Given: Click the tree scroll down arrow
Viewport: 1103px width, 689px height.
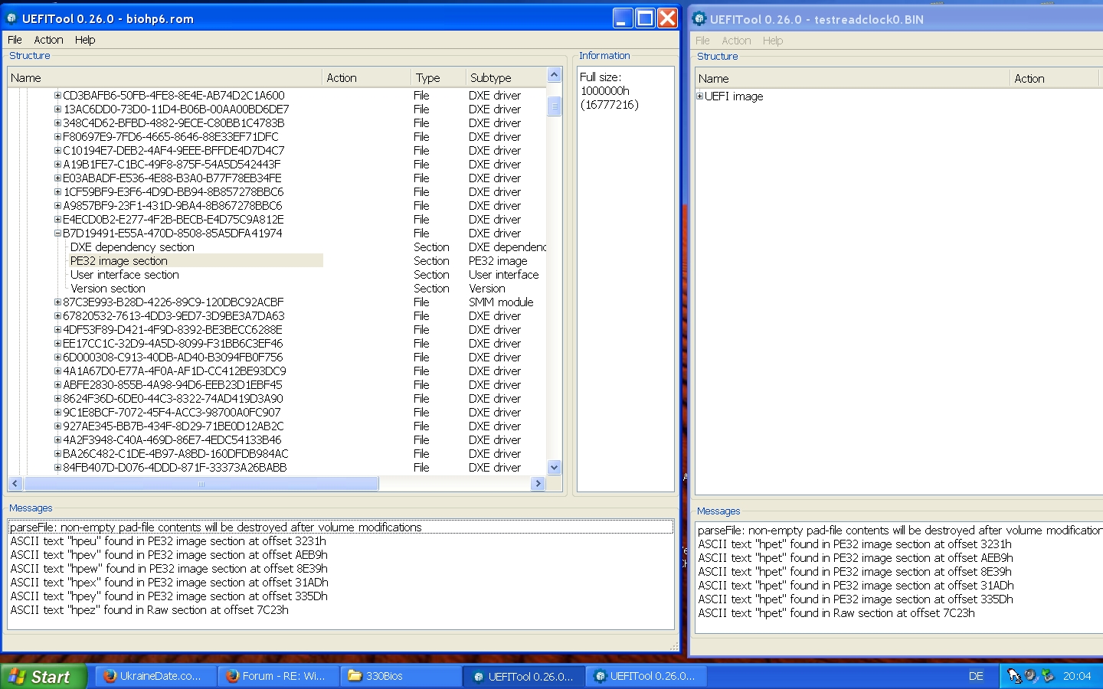Looking at the screenshot, I should pos(555,468).
